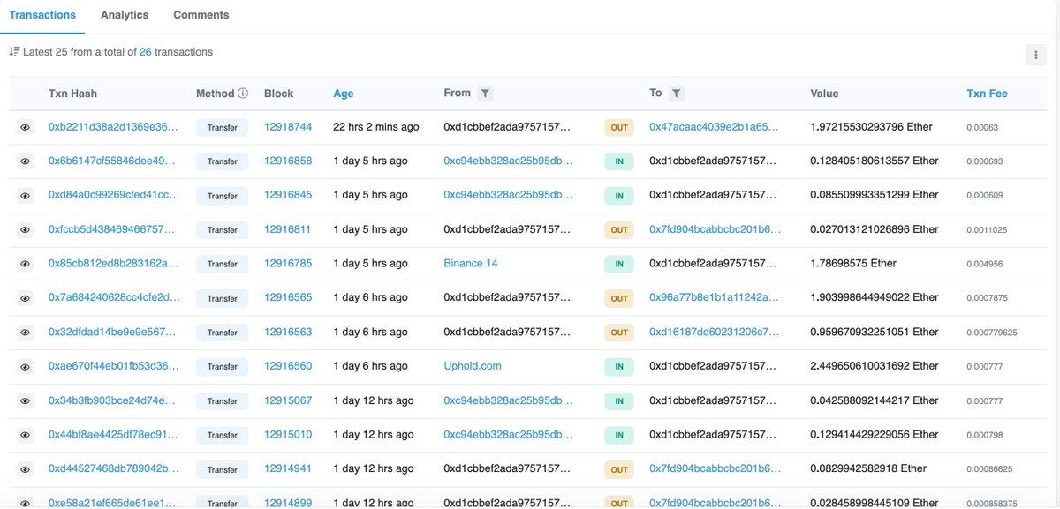Screen dimensions: 1060x509
Task: Preview transaction 0x44bf8ae4425df78ec91
Action: tap(26, 435)
